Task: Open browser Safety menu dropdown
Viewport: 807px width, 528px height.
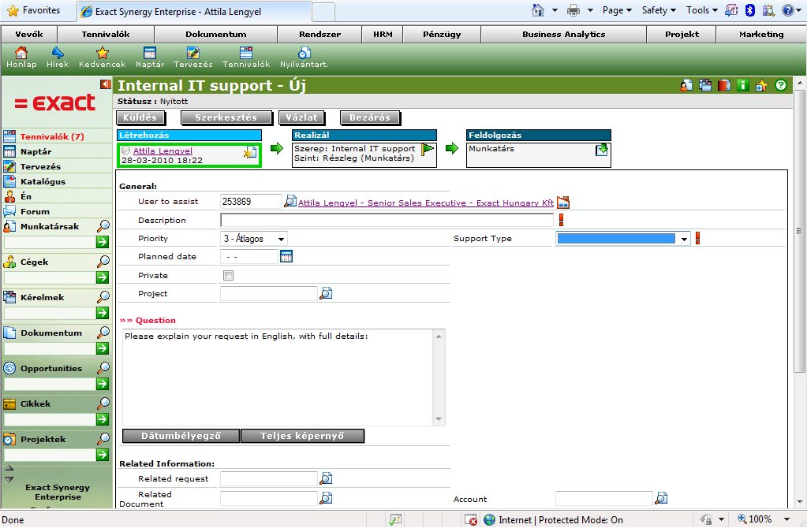Action: click(x=659, y=10)
